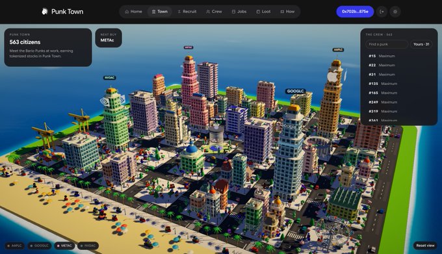Toggle the AAPLC stock filter chip
Screen dimensions: 442x254
(x=14, y=246)
